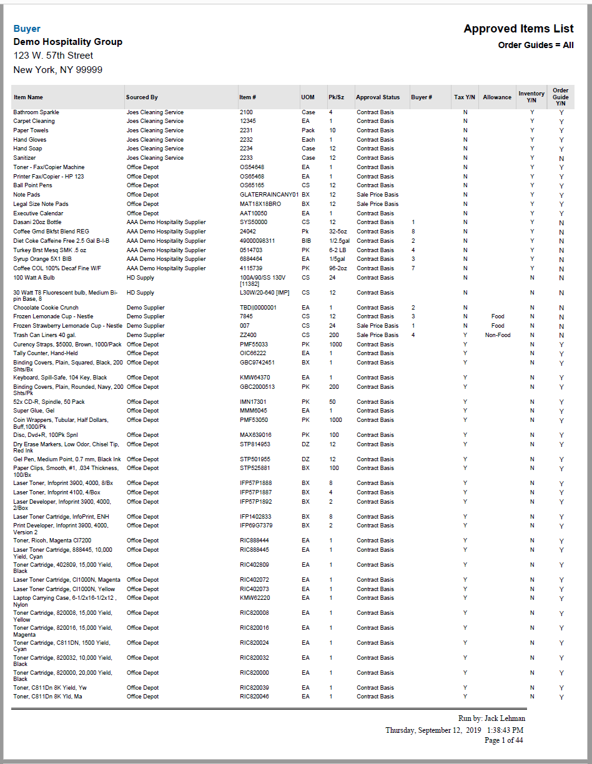Image resolution: width=592 pixels, height=764 pixels.
Task: Click the Non-Food allowance for Trash Can Liners
Action: pos(497,335)
